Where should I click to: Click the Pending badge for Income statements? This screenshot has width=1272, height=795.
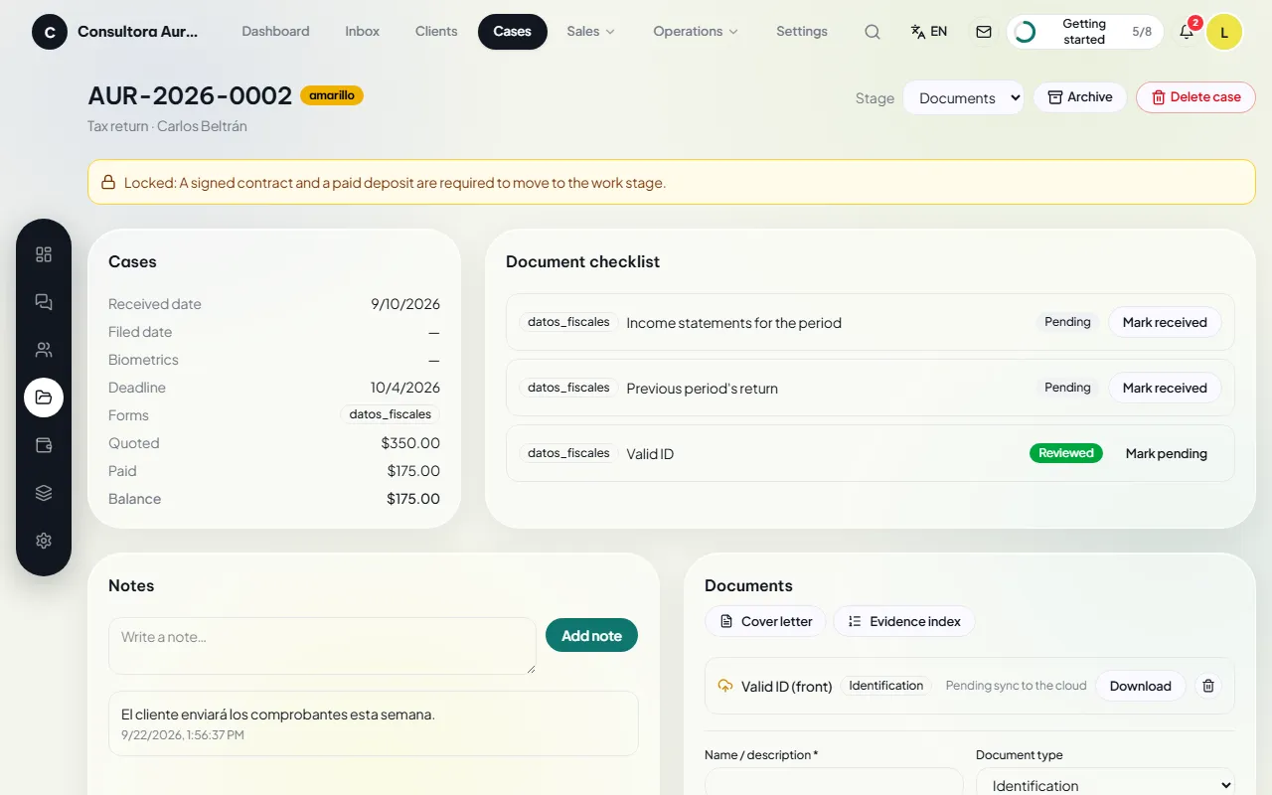point(1067,322)
